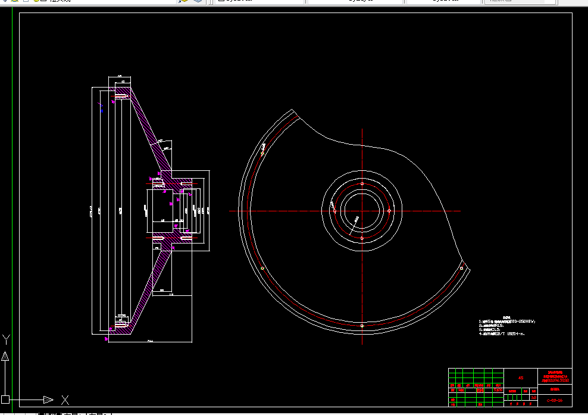Click the UCS origin square icon
Viewport: 588px width, 415px height.
[x=5, y=400]
